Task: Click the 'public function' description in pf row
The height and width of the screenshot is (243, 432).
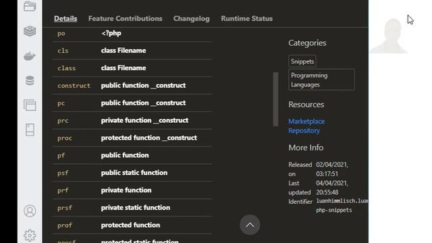Action: coord(125,155)
